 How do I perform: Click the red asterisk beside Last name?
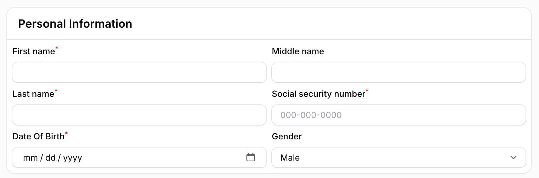(x=56, y=91)
